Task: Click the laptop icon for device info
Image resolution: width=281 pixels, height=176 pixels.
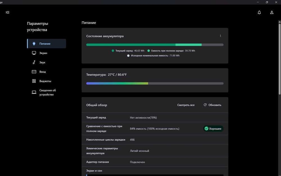Action: tap(34, 92)
